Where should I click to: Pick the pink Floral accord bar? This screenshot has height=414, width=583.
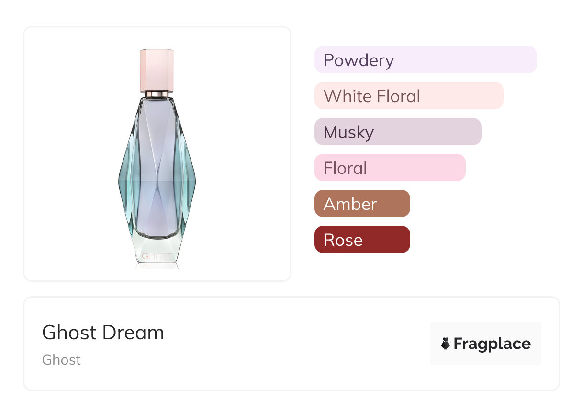390,168
